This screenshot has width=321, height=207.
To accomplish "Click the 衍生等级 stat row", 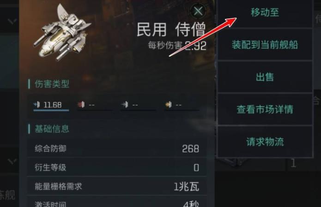I will (x=117, y=167).
